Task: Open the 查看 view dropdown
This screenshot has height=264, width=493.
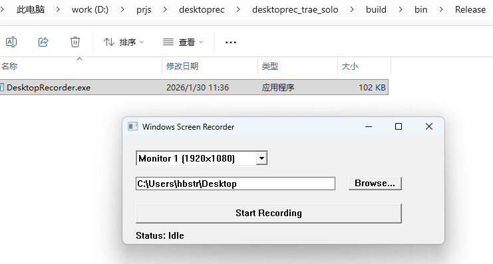Action: (183, 42)
